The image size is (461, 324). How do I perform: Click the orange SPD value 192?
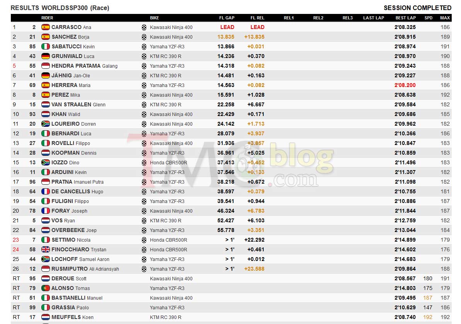tap(428, 317)
